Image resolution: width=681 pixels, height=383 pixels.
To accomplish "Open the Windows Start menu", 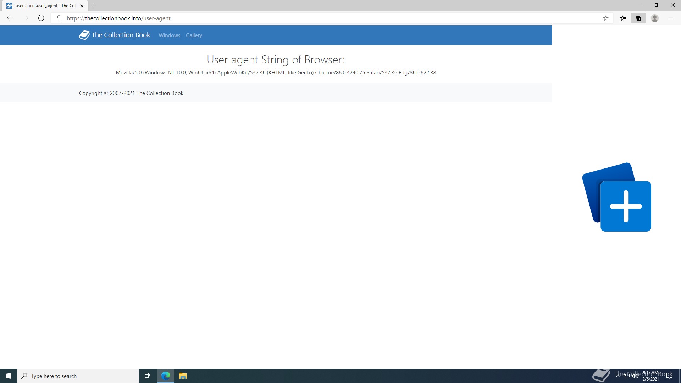I will click(9, 376).
